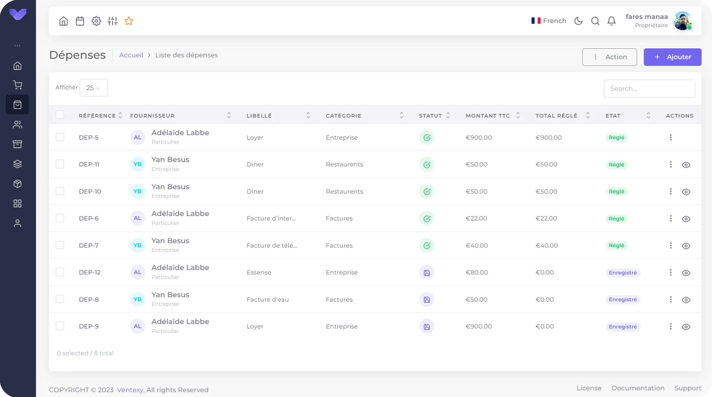
Task: Click the Ajouter button
Action: [x=672, y=57]
